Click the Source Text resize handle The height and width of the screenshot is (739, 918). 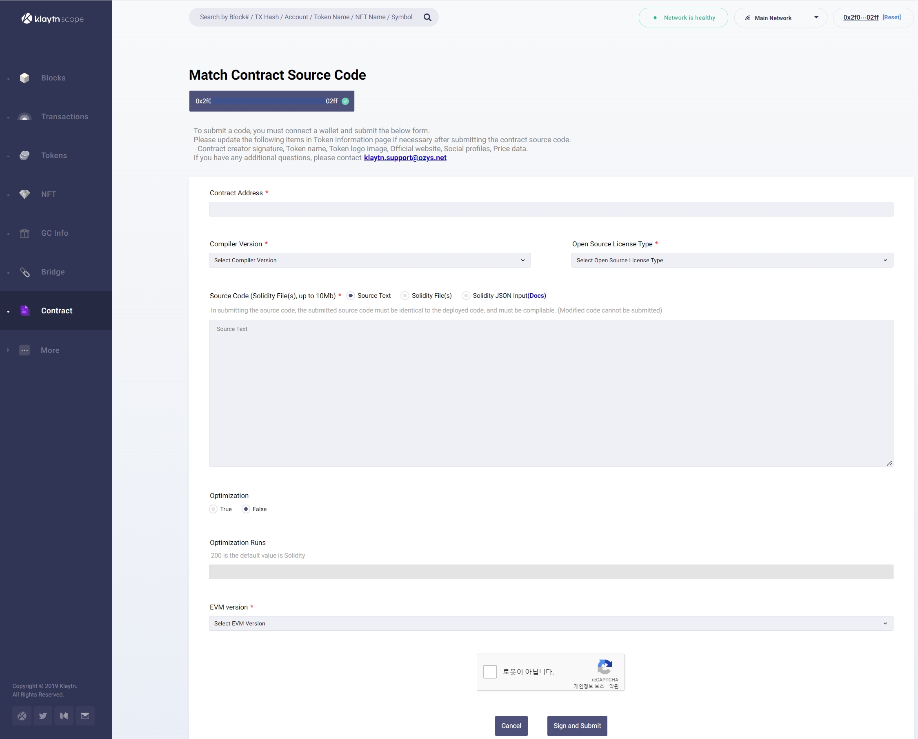889,463
